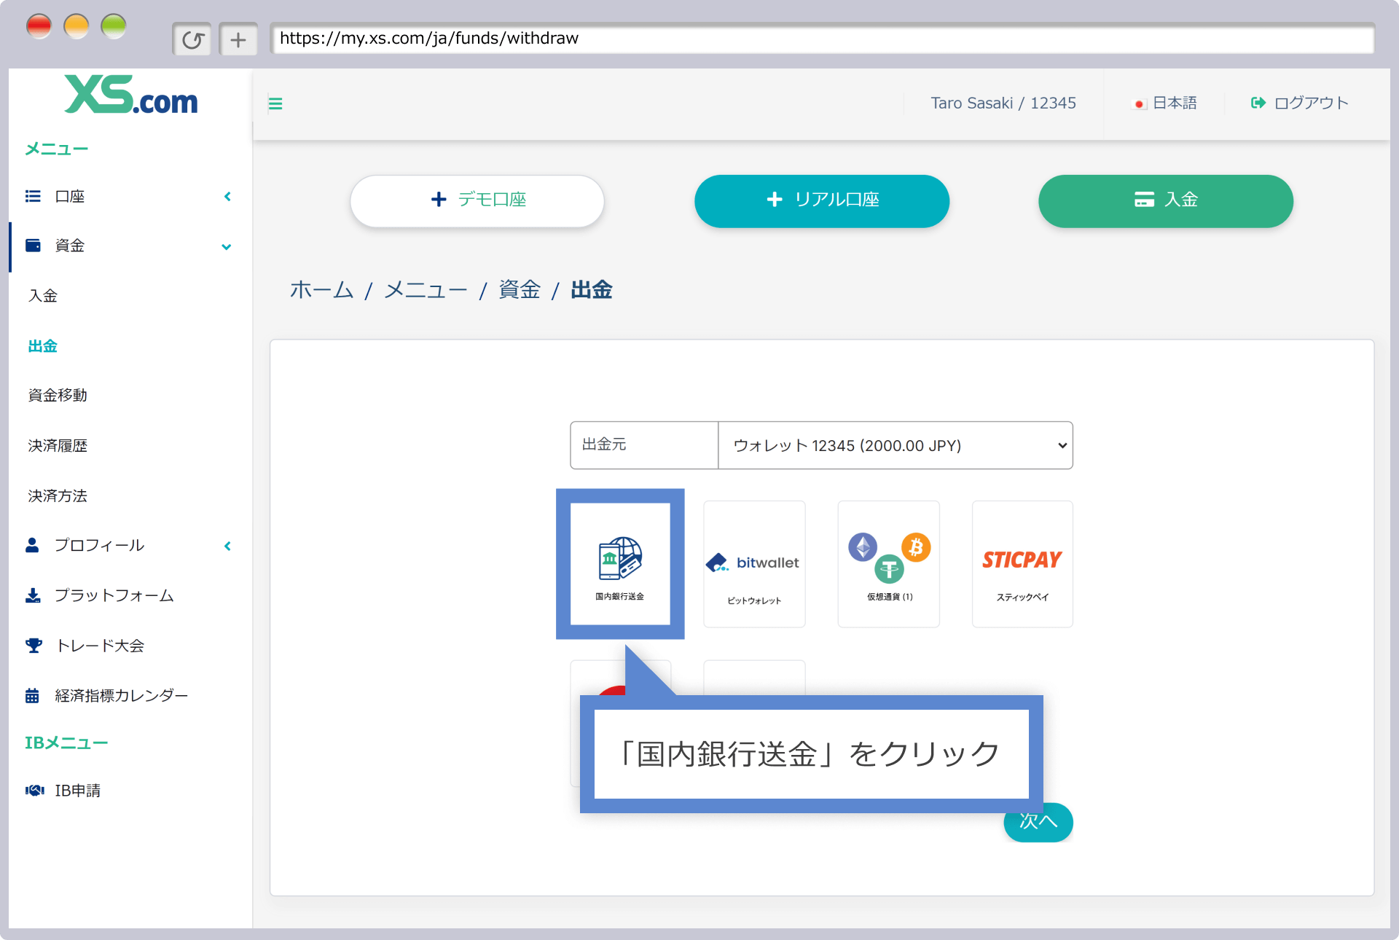Click the プロフィール person icon
Image resolution: width=1399 pixels, height=940 pixels.
pyautogui.click(x=32, y=545)
